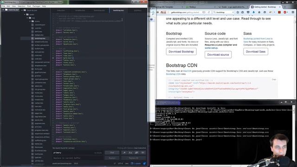297x167 pixels.
Task: Switch to the bootstrap.less editor tab
Action: 119,10
